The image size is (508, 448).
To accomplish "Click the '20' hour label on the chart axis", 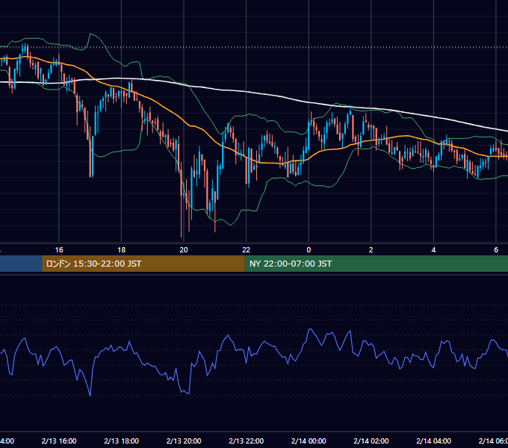I will [x=184, y=250].
